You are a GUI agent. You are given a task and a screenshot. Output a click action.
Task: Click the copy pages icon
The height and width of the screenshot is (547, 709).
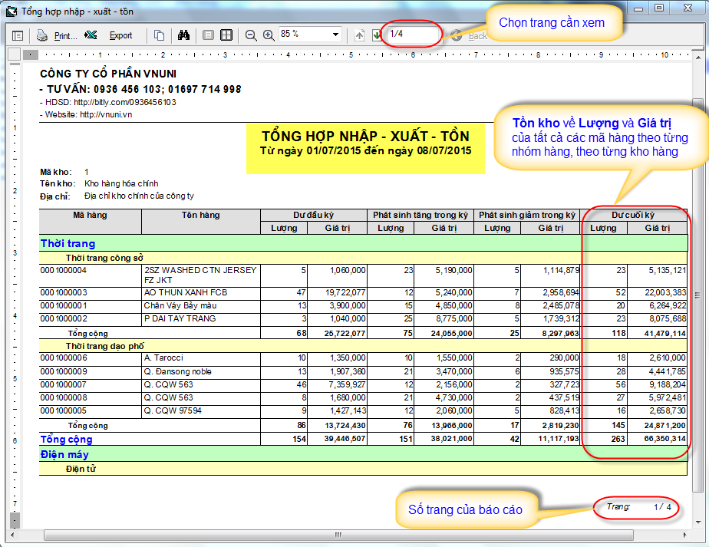point(159,35)
